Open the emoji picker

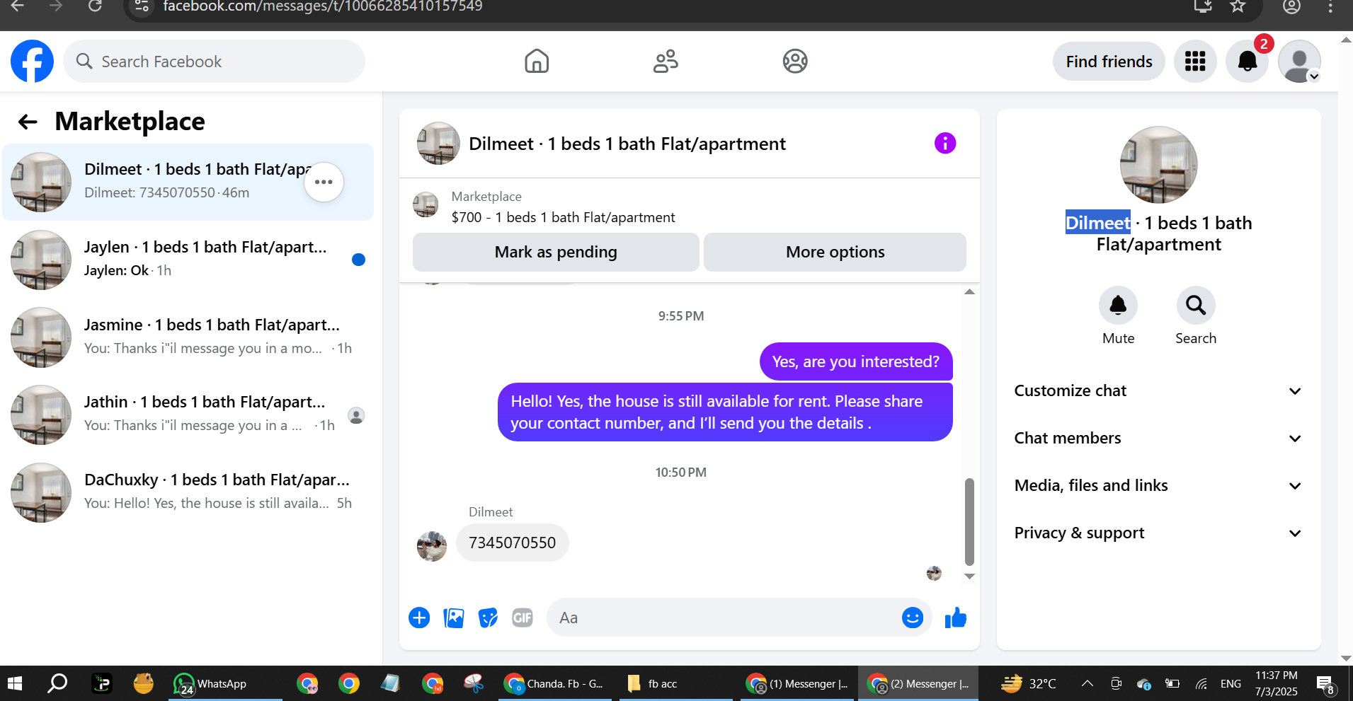[913, 618]
